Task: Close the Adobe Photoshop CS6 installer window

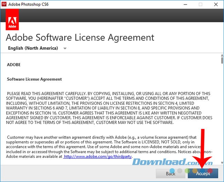Action: click(x=216, y=4)
